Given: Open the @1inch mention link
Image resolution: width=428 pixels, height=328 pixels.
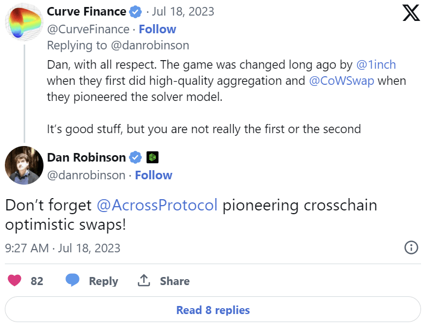Looking at the screenshot, I should pyautogui.click(x=376, y=65).
